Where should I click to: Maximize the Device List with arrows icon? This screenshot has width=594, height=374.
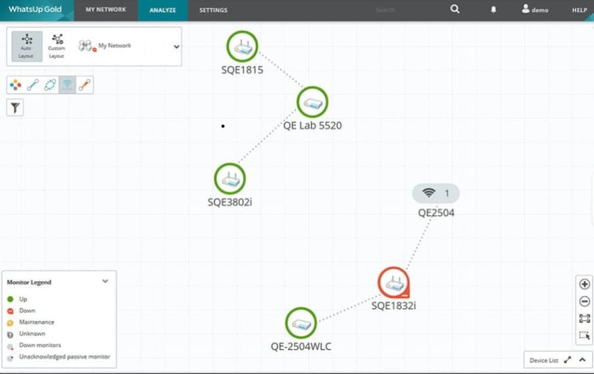click(x=568, y=360)
